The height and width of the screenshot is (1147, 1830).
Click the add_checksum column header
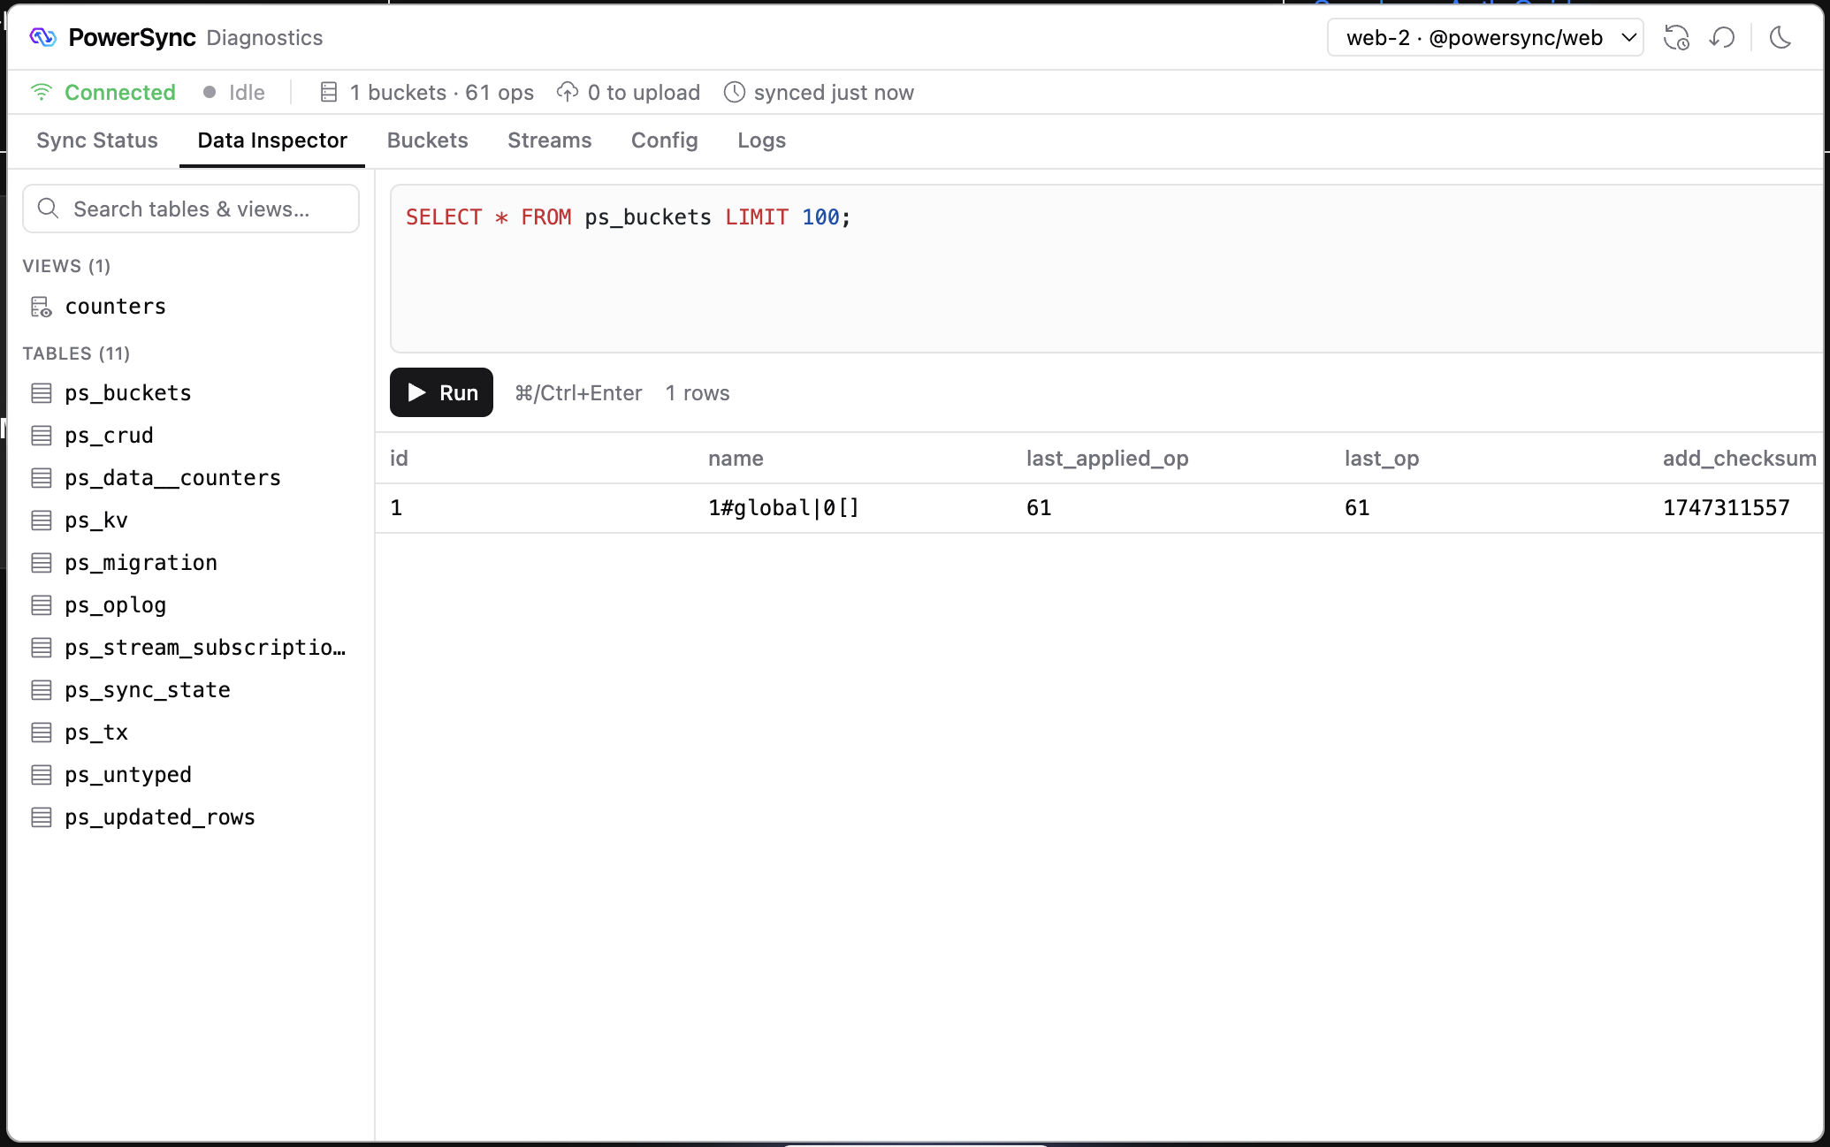[1739, 458]
